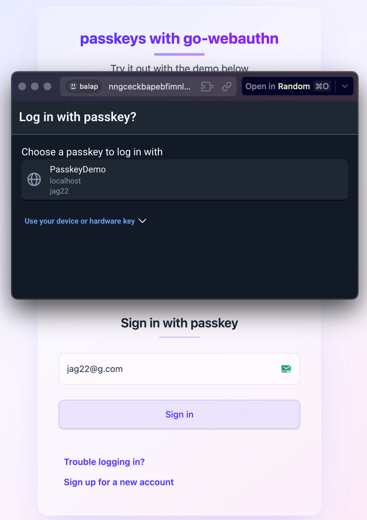The width and height of the screenshot is (367, 520).
Task: Click the TempMail envelope icon in the email field
Action: [x=286, y=368]
